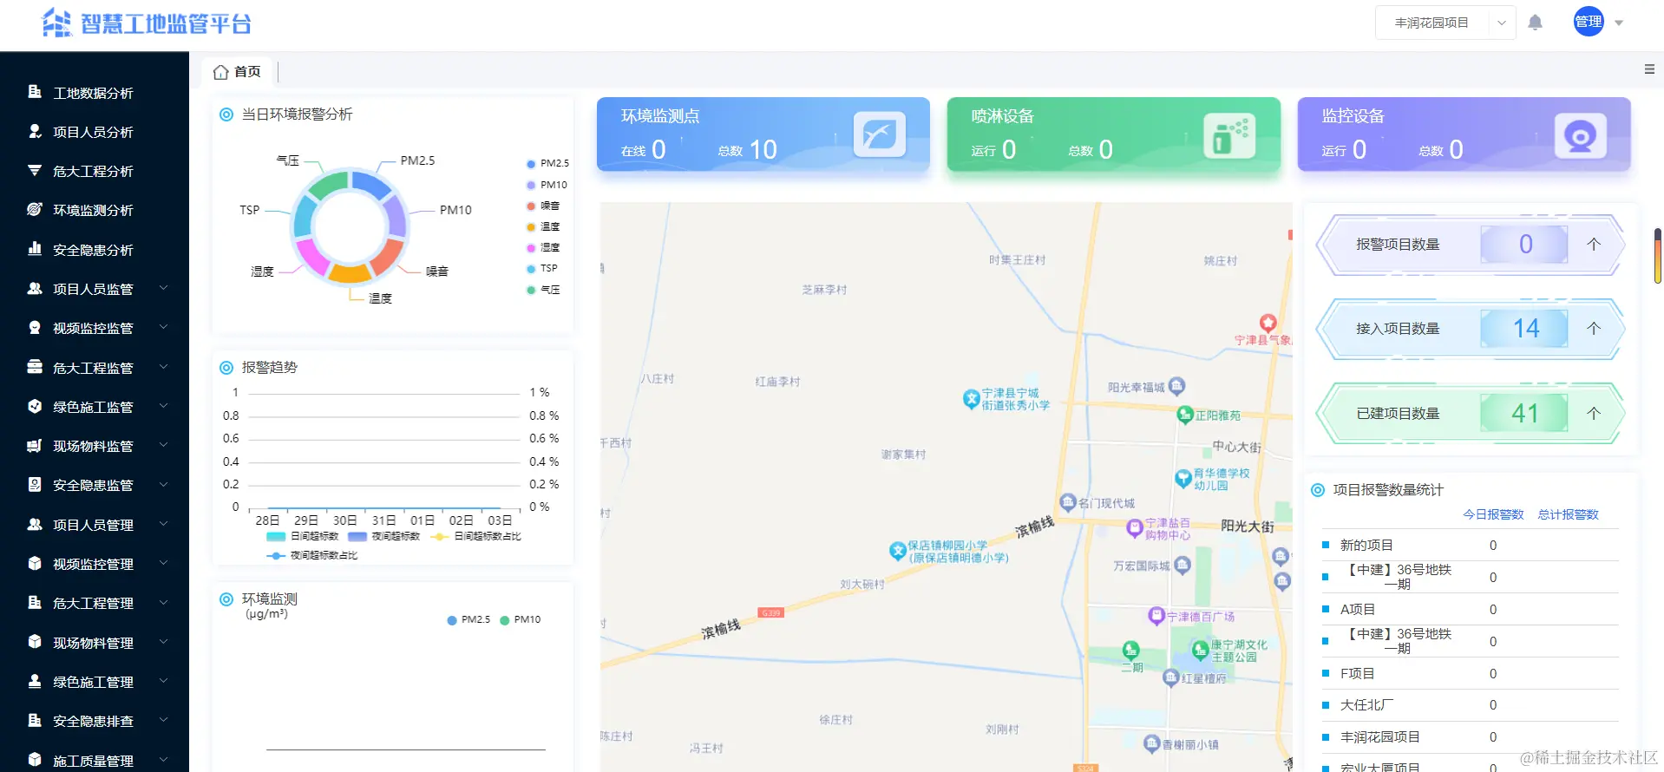Image resolution: width=1664 pixels, height=772 pixels.
Task: Toggle 日间超标数 series in 报警趋势 legend
Action: click(x=302, y=536)
